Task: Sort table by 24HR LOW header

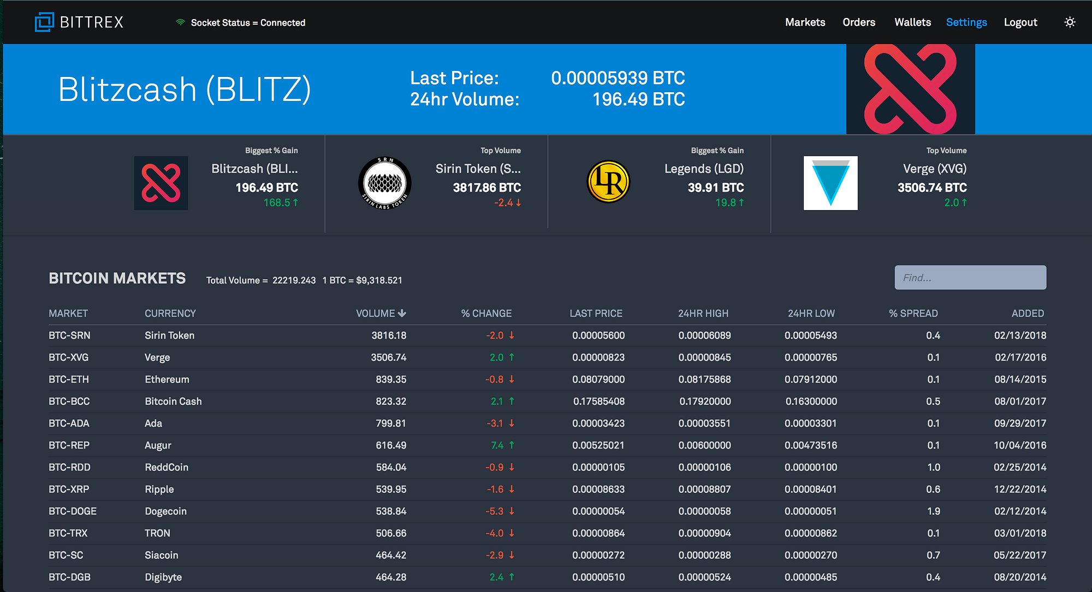Action: 811,313
